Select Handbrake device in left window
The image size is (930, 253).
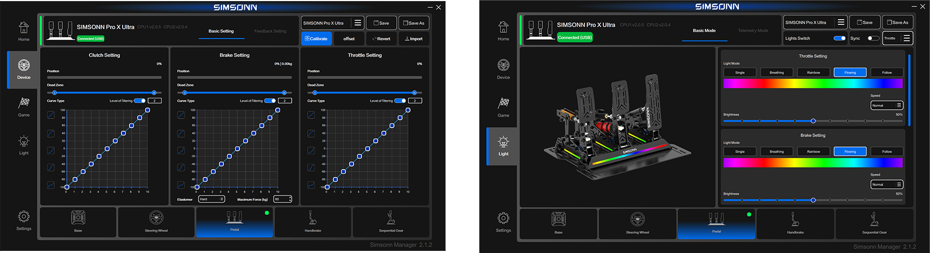point(312,222)
